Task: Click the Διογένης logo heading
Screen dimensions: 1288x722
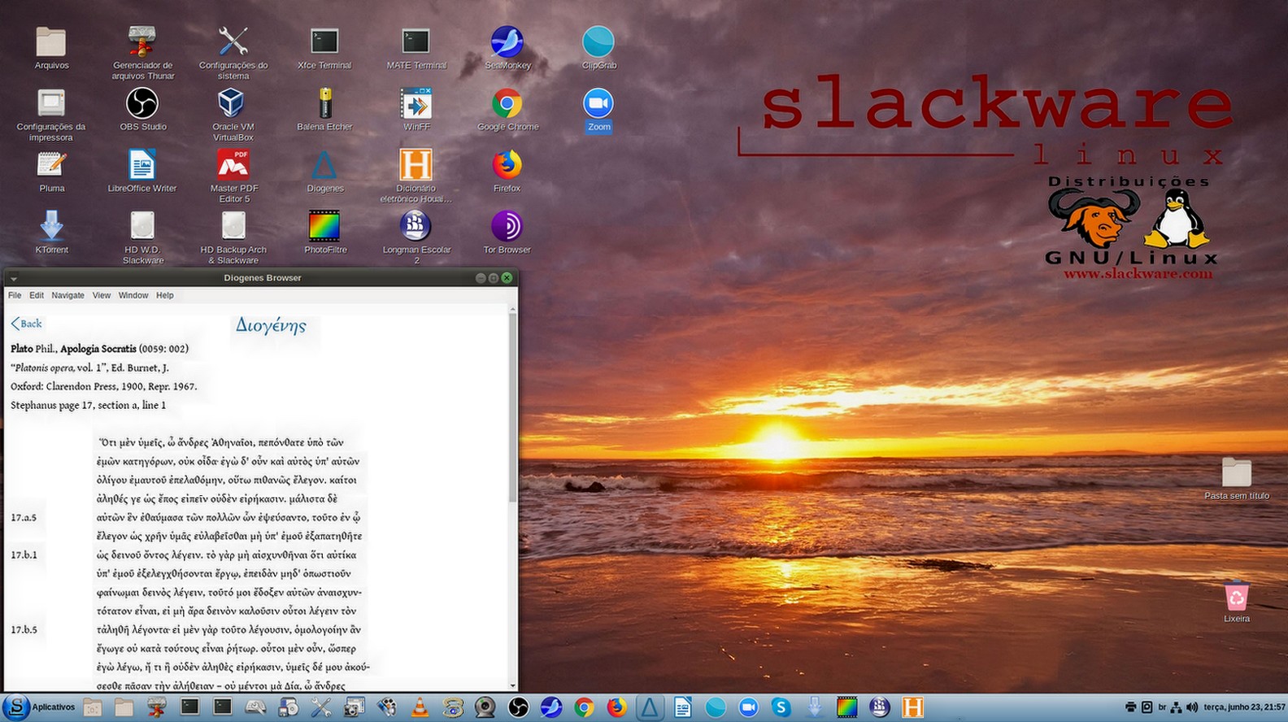Action: (x=271, y=326)
